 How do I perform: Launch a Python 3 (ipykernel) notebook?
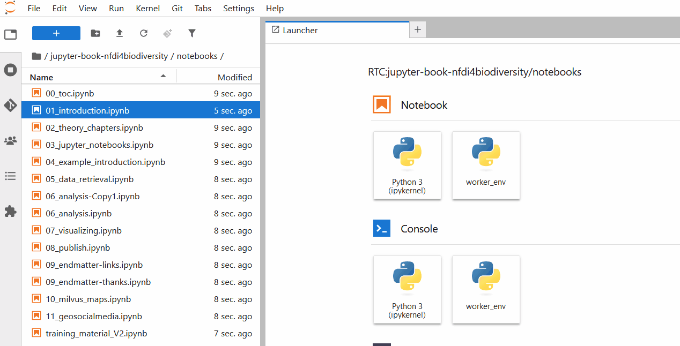[x=407, y=165]
